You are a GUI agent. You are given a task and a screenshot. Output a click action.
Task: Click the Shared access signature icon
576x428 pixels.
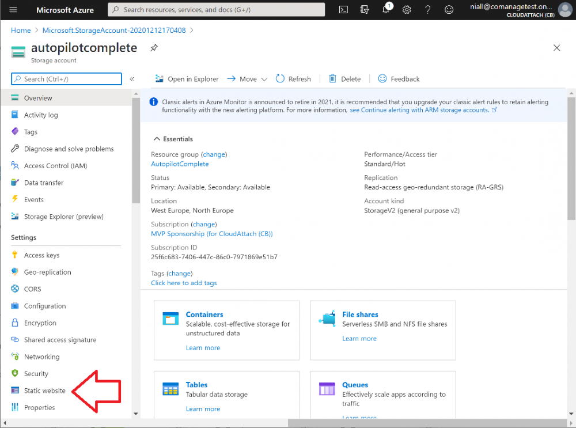point(15,339)
